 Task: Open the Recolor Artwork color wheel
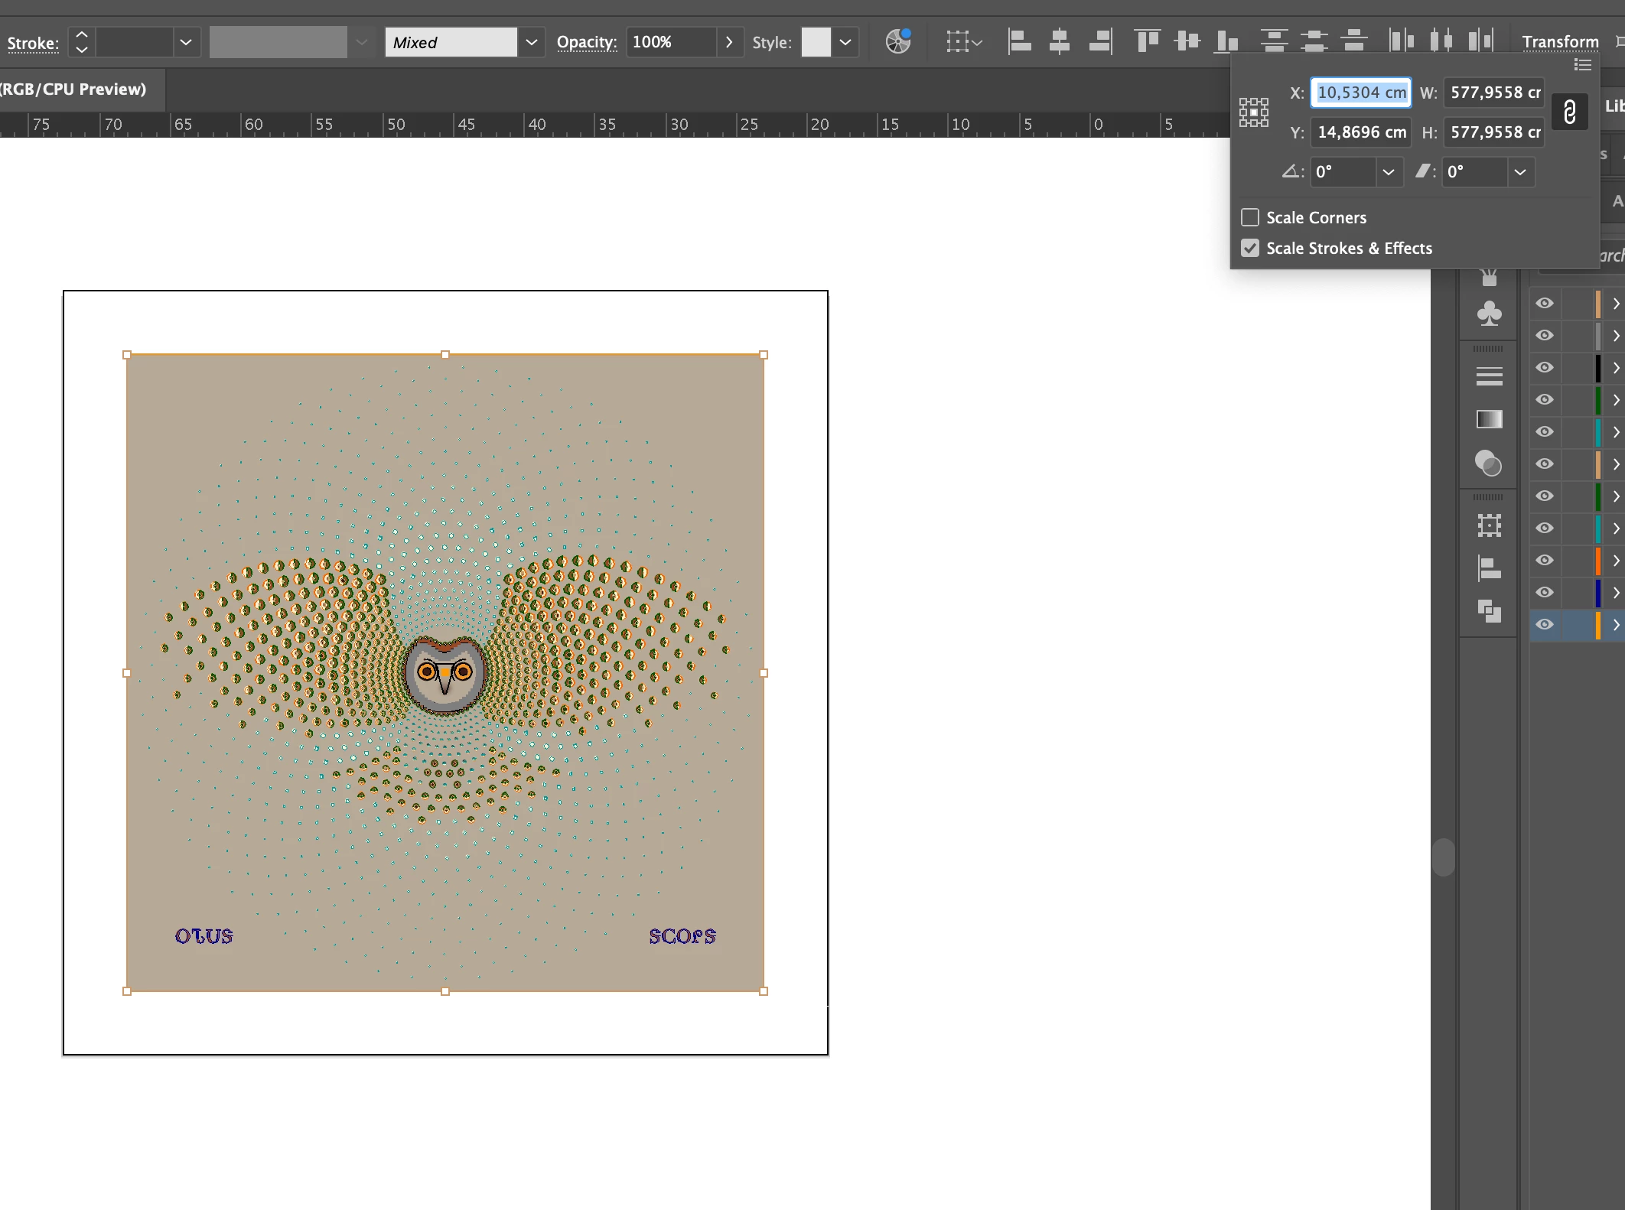(897, 41)
